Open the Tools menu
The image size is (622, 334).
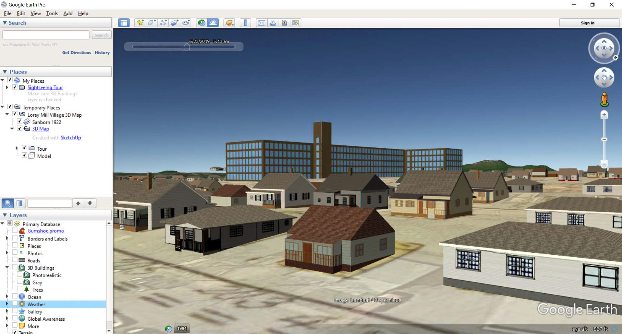coord(52,13)
